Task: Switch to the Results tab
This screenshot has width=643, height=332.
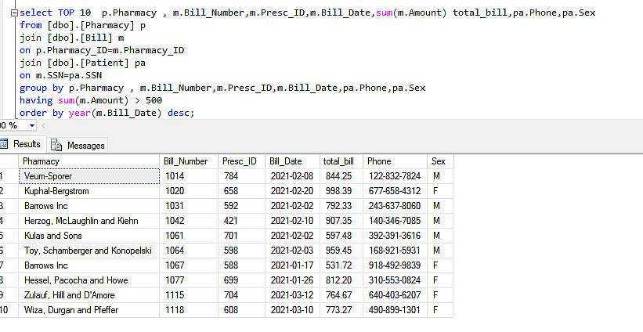Action: pos(20,144)
